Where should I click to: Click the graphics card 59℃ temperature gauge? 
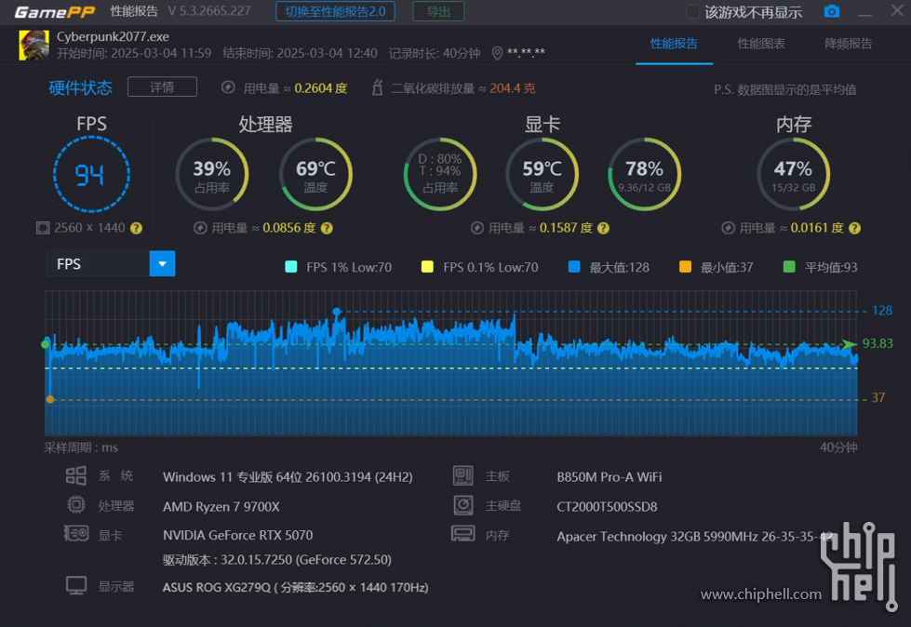point(542,174)
